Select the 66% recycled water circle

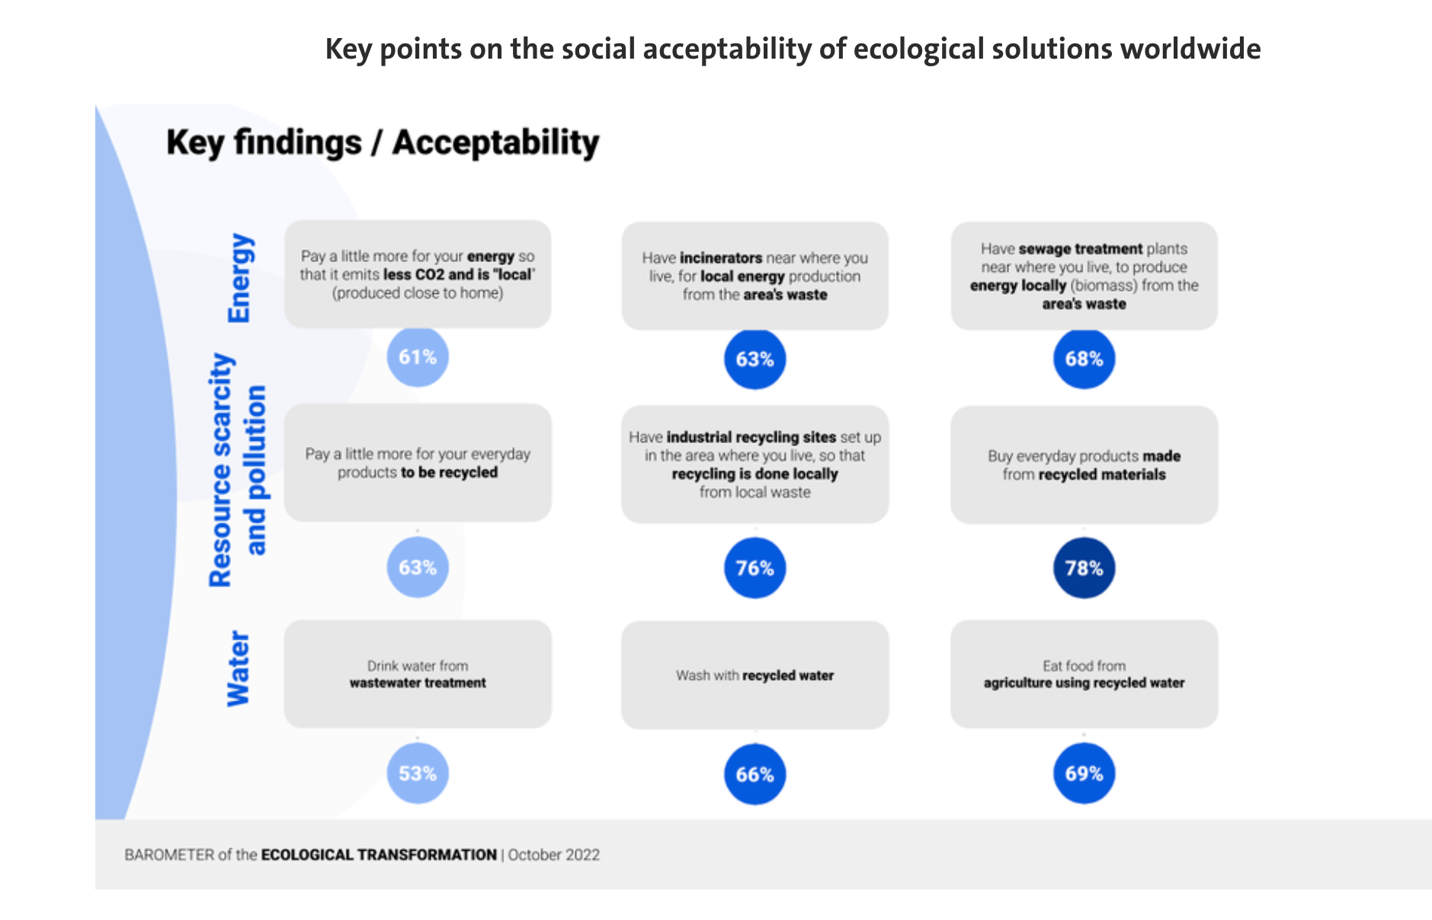[x=754, y=775]
